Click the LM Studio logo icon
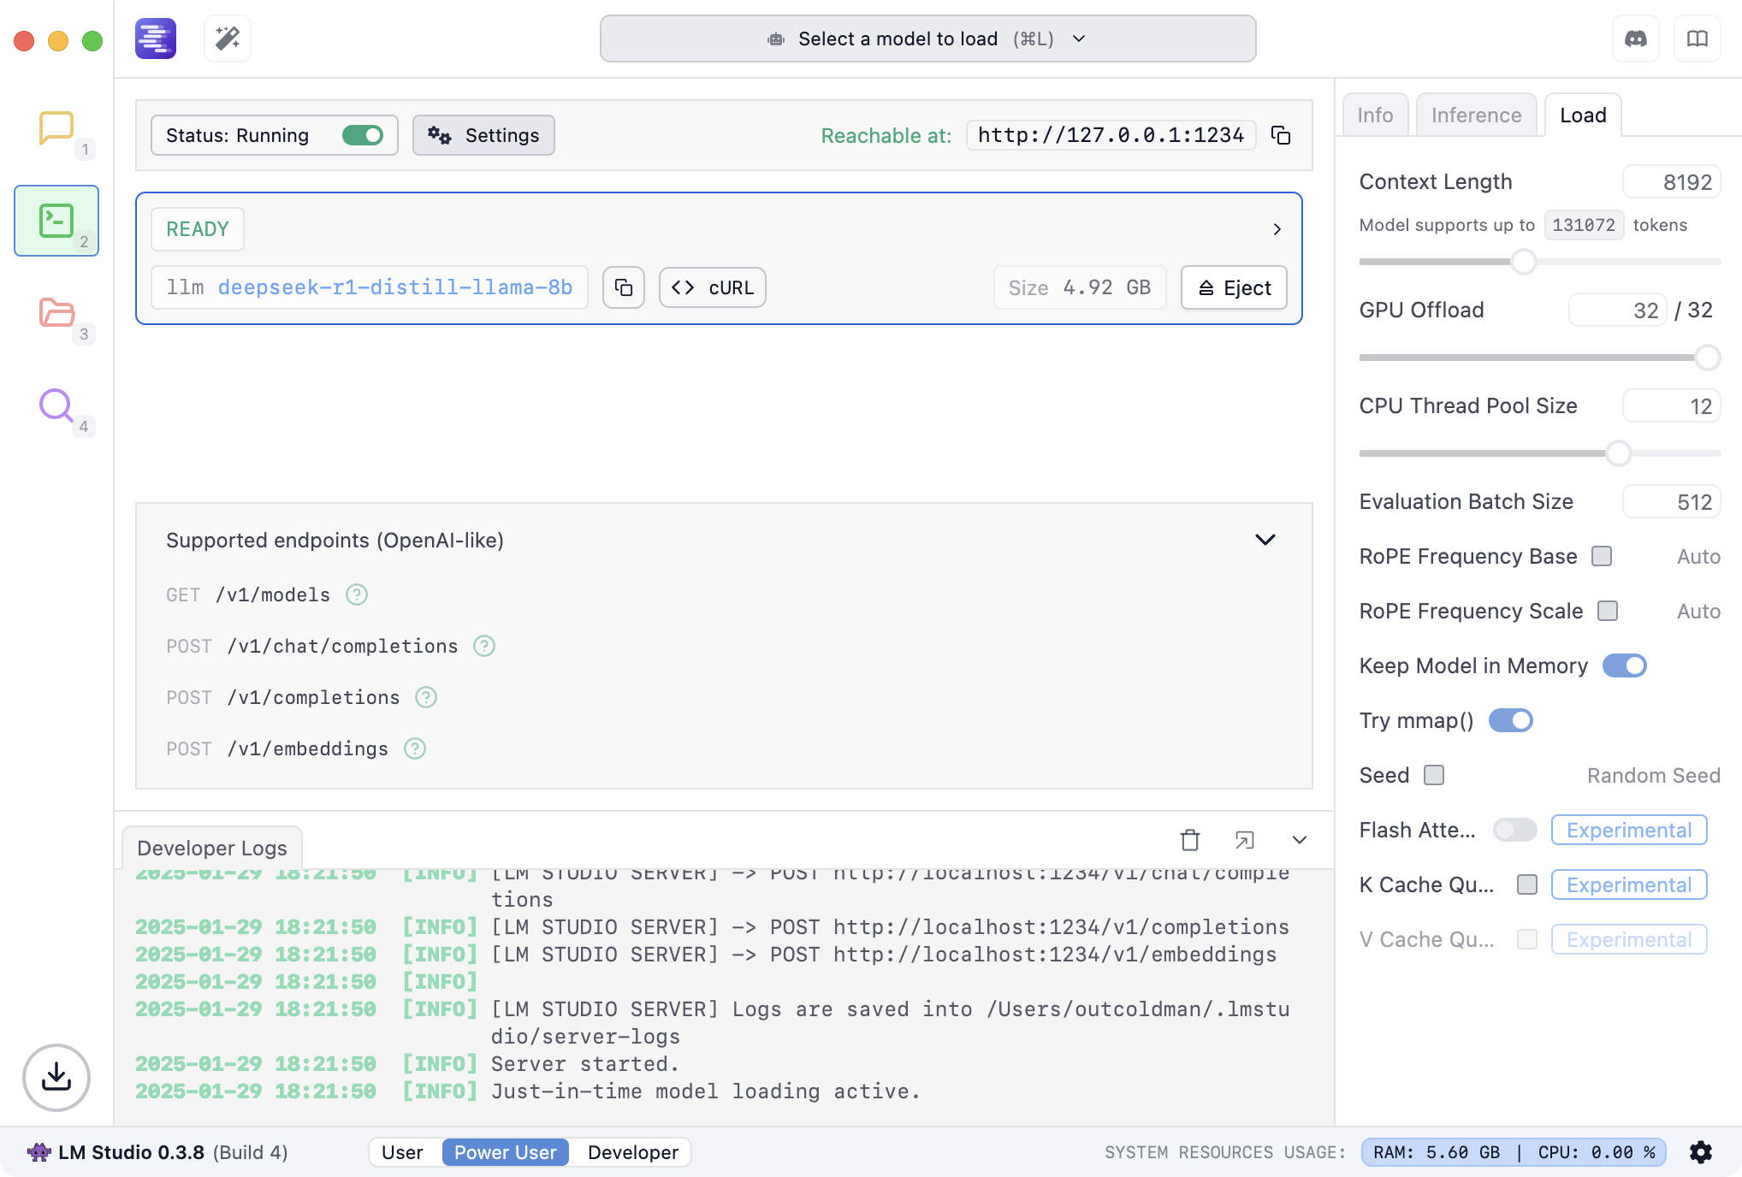 (156, 38)
